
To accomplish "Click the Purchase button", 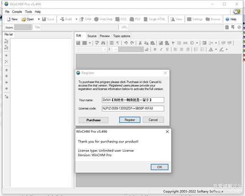I will tap(93, 120).
